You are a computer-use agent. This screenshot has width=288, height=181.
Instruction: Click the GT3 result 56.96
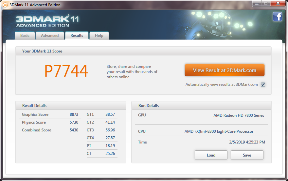point(110,130)
